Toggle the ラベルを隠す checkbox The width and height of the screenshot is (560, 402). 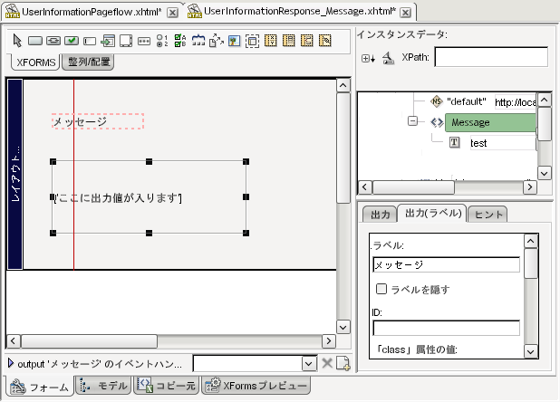381,289
